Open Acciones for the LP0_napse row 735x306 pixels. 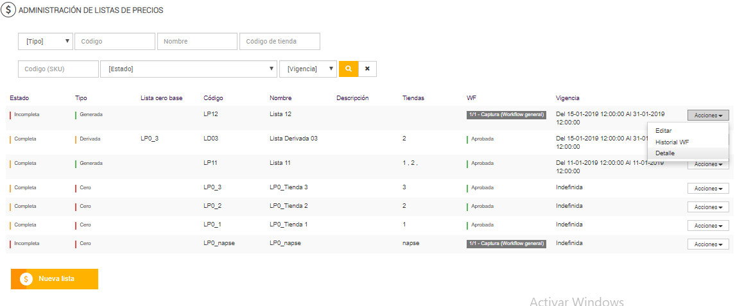click(x=708, y=244)
